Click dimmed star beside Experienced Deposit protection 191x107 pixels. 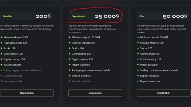(x=70, y=81)
